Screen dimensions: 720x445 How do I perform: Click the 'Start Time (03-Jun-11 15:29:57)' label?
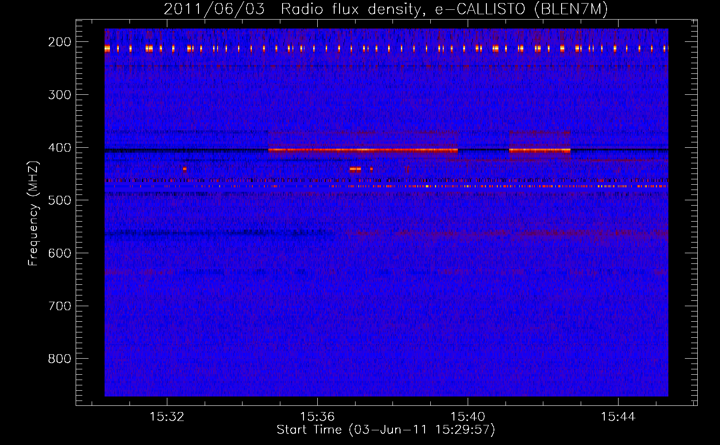pyautogui.click(x=386, y=430)
